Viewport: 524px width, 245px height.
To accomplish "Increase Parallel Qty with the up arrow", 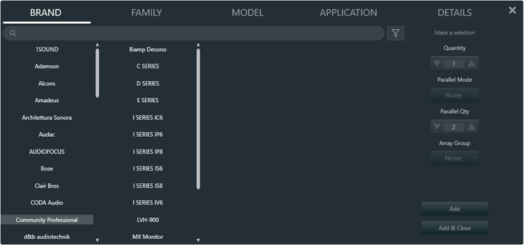I will tap(472, 127).
